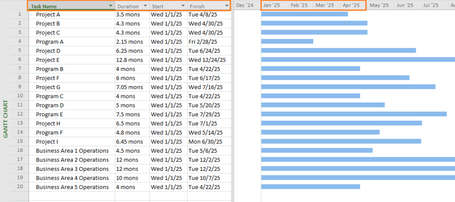This screenshot has width=455, height=202.
Task: Select the Project A task name cell
Action: [48, 14]
